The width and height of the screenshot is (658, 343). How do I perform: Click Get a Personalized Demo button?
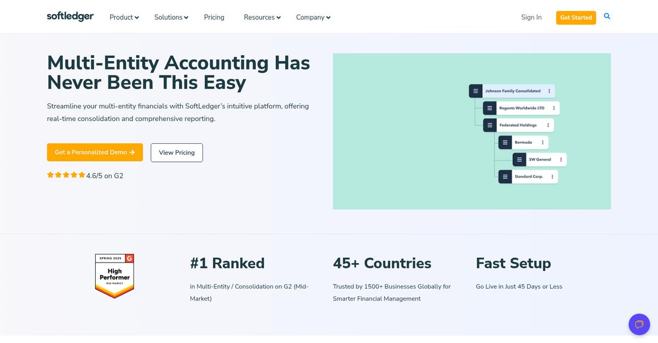pyautogui.click(x=95, y=152)
